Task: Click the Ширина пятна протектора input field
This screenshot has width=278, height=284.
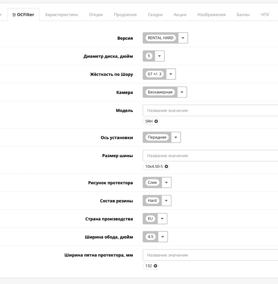Action: tap(210, 255)
